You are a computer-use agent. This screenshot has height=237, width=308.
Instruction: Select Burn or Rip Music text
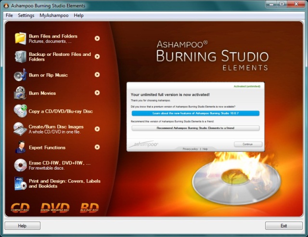coord(48,75)
